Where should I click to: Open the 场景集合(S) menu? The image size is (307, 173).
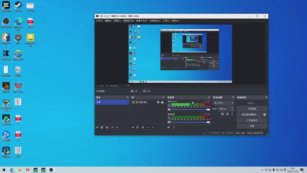155,21
